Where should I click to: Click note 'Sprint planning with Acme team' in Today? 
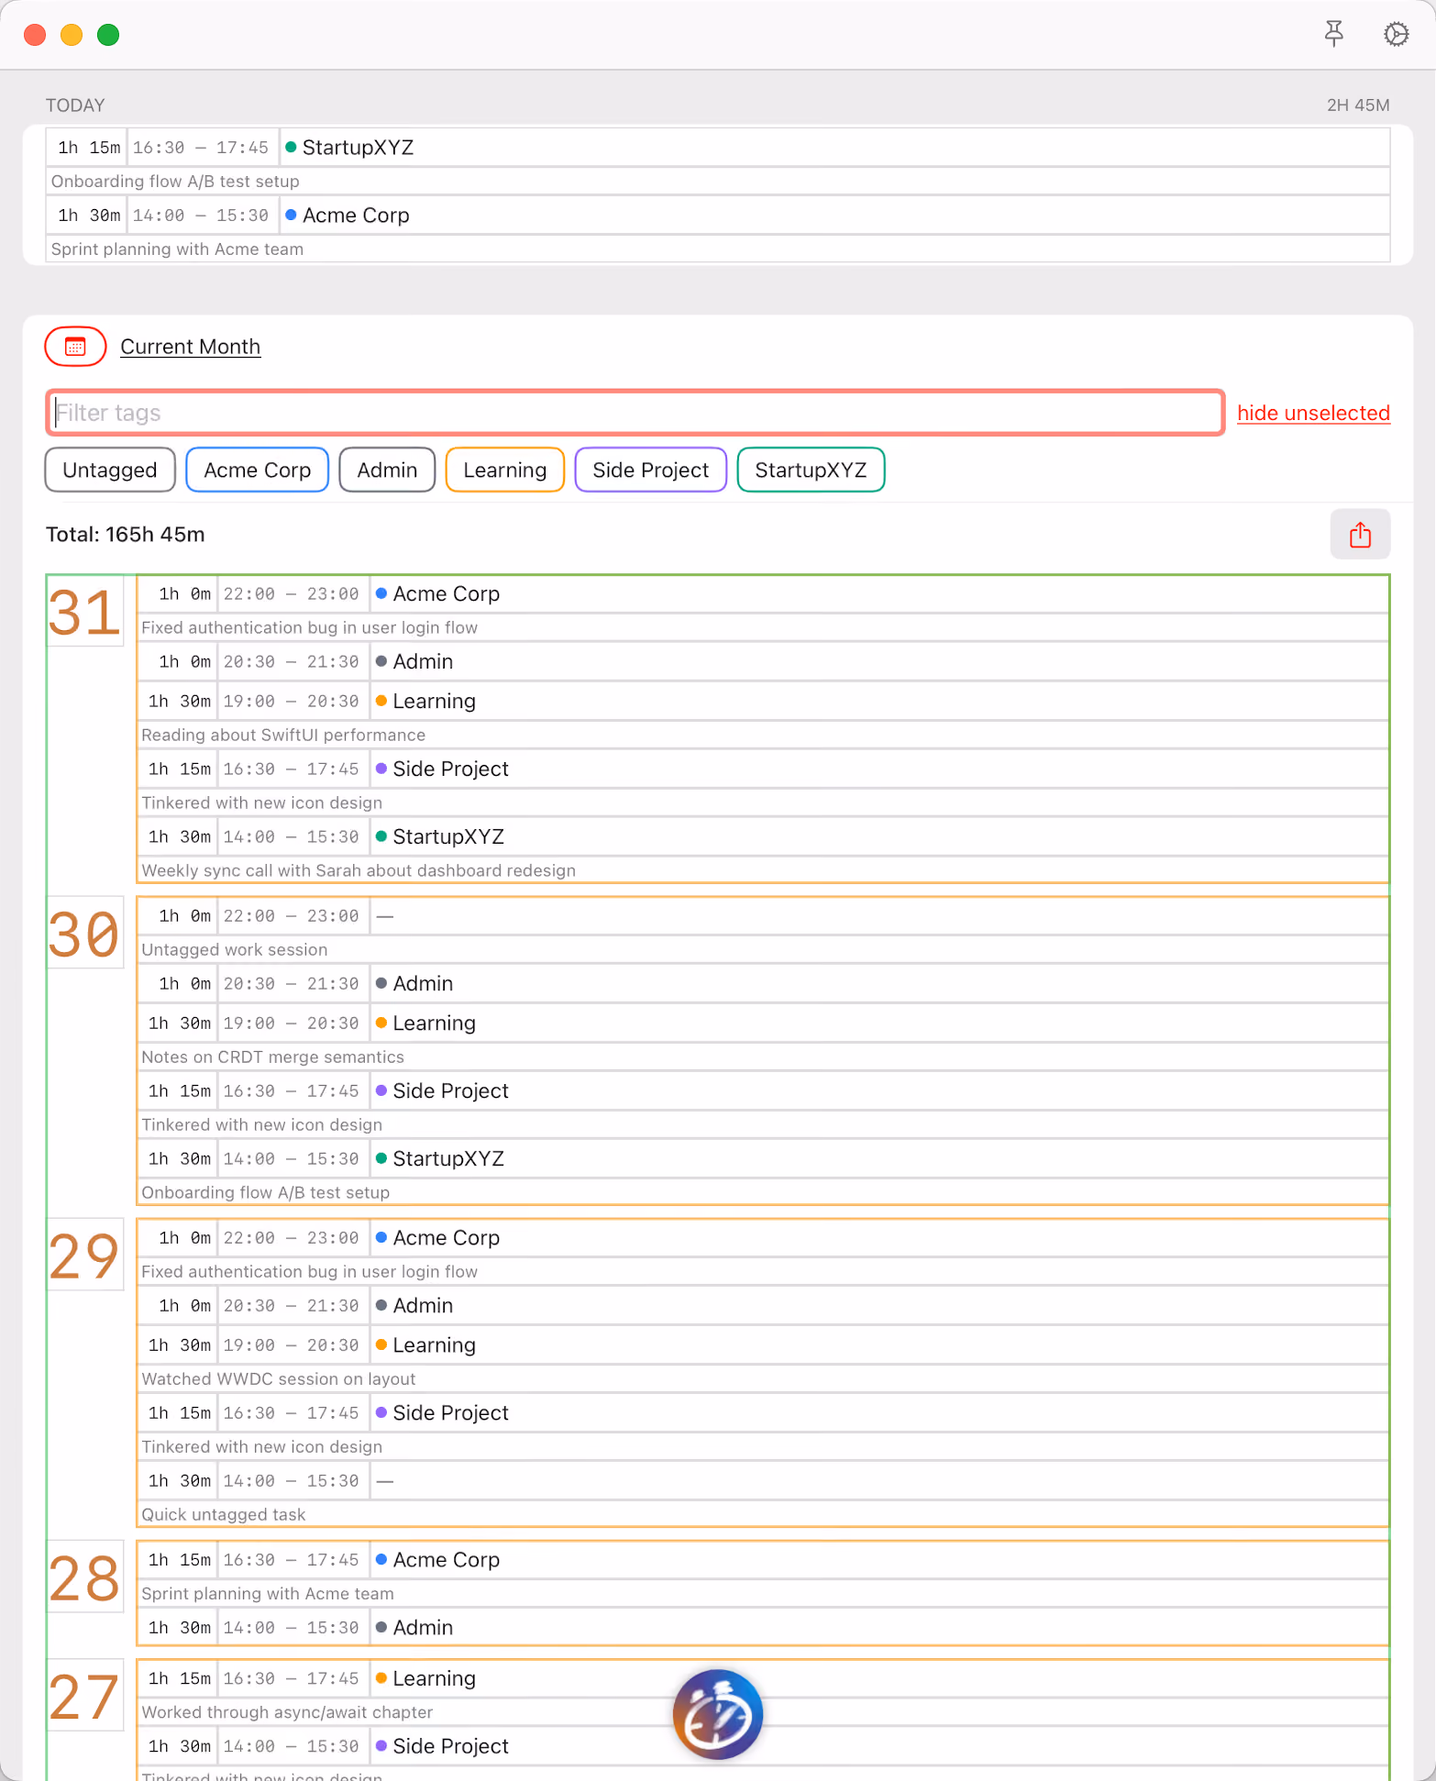pyautogui.click(x=177, y=249)
